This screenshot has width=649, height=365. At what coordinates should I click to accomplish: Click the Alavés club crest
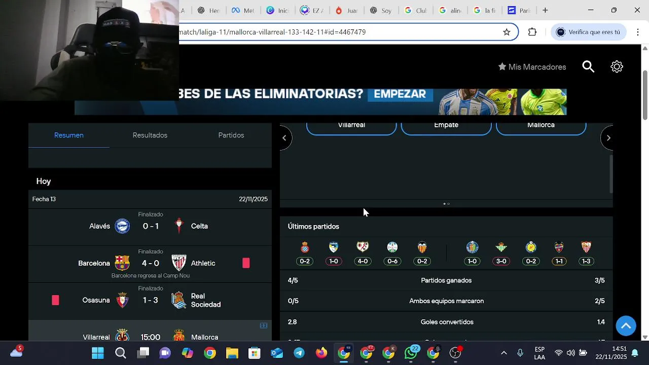pos(122,226)
